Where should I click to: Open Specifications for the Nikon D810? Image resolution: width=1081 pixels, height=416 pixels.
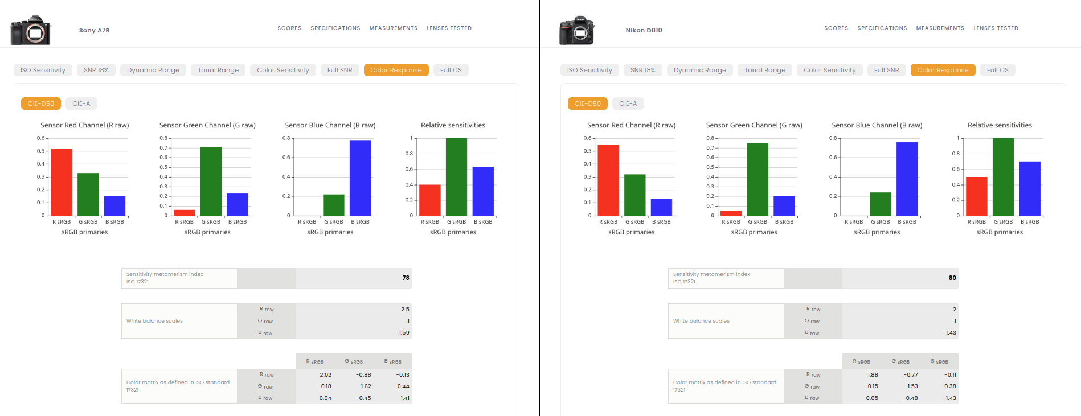(882, 28)
